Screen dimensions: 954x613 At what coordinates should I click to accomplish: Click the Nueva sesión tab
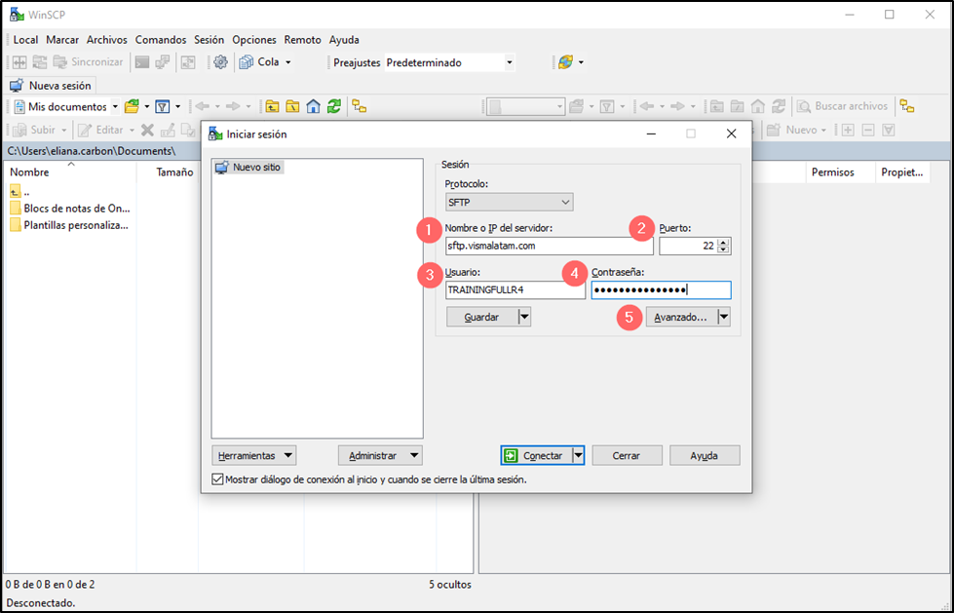click(x=51, y=85)
